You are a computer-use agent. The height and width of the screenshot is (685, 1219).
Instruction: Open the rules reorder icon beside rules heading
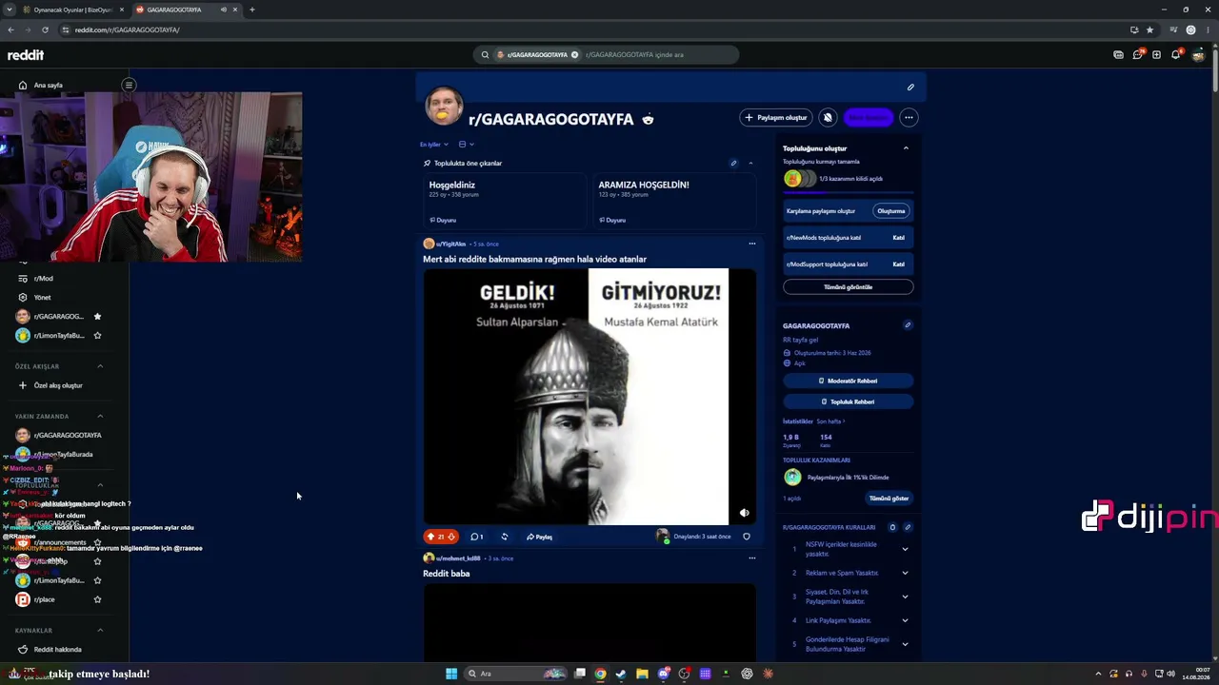(892, 527)
